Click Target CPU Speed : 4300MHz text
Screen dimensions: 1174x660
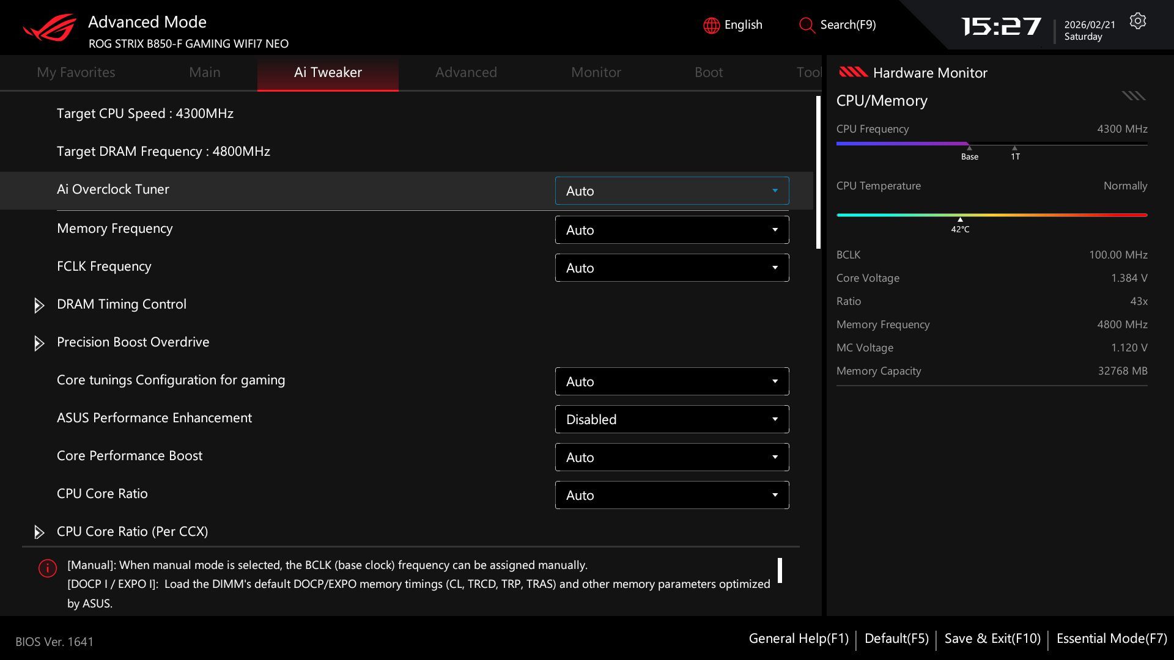(x=145, y=113)
